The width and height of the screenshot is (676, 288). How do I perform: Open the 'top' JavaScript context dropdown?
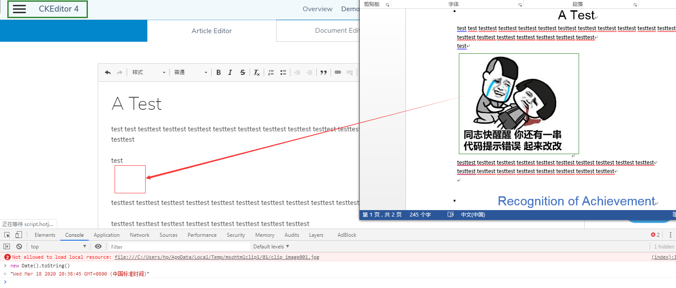pos(58,247)
